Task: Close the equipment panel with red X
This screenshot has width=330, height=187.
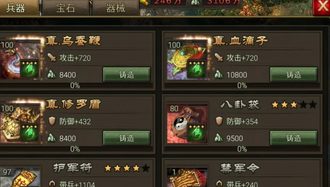Action: coord(321,7)
